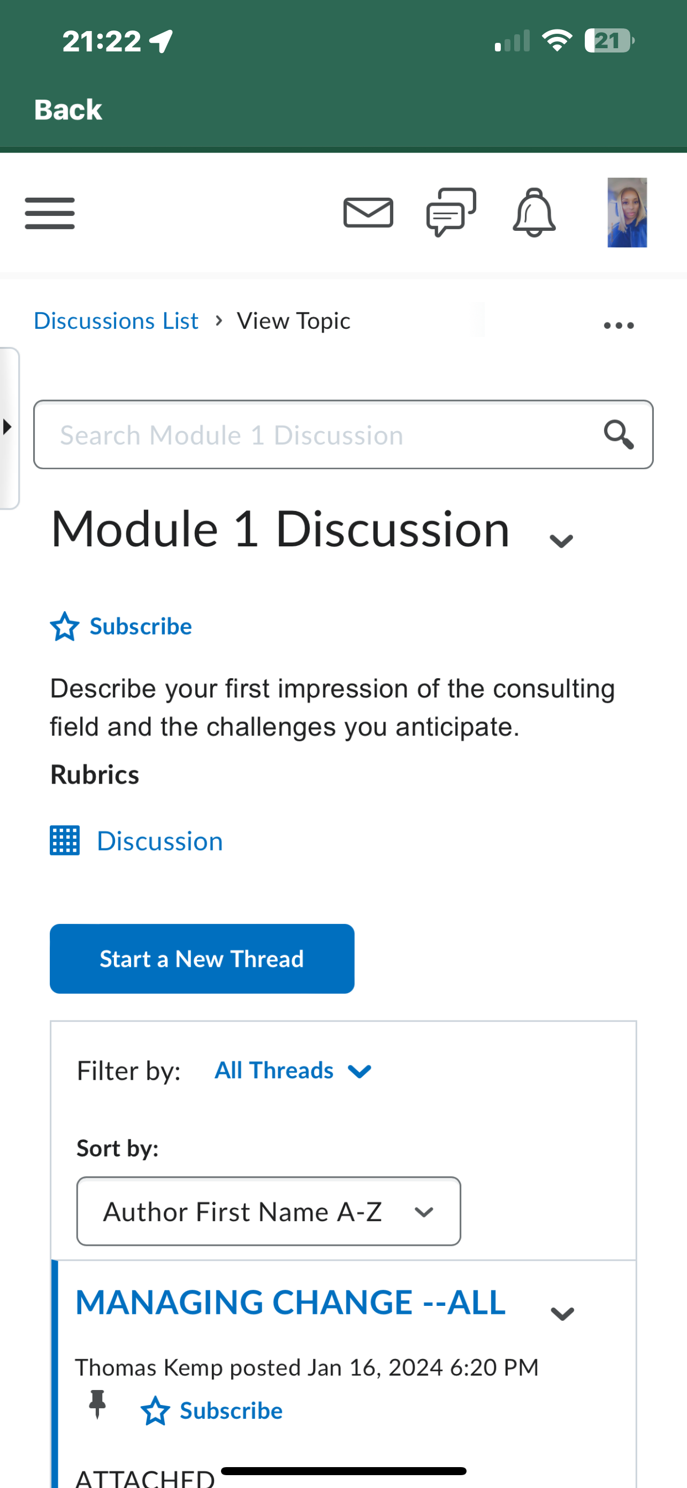Open the user profile picture menu
Viewport: 687px width, 1488px height.
coord(627,213)
